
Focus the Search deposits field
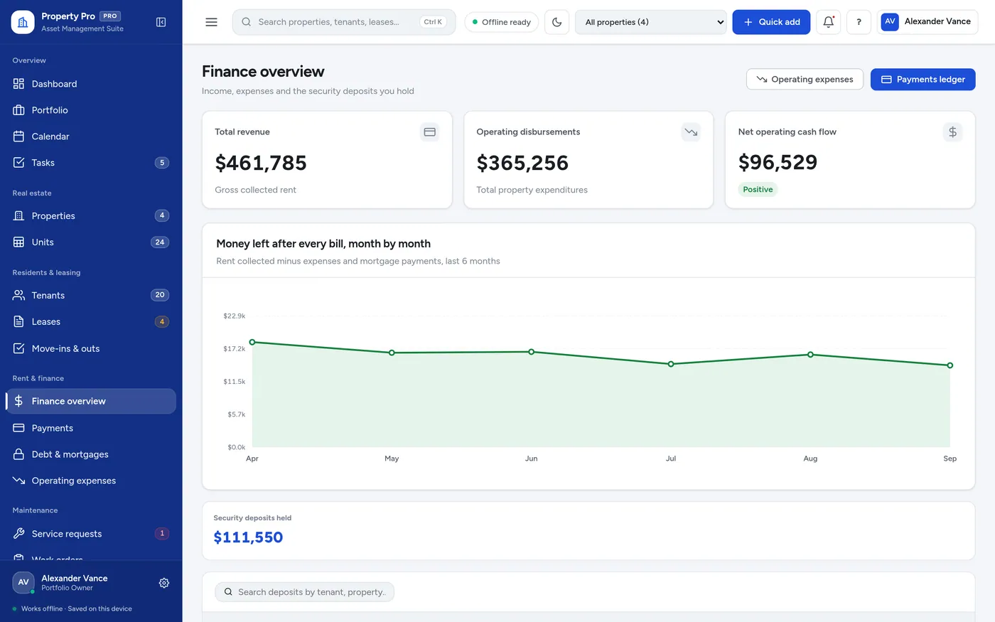304,592
